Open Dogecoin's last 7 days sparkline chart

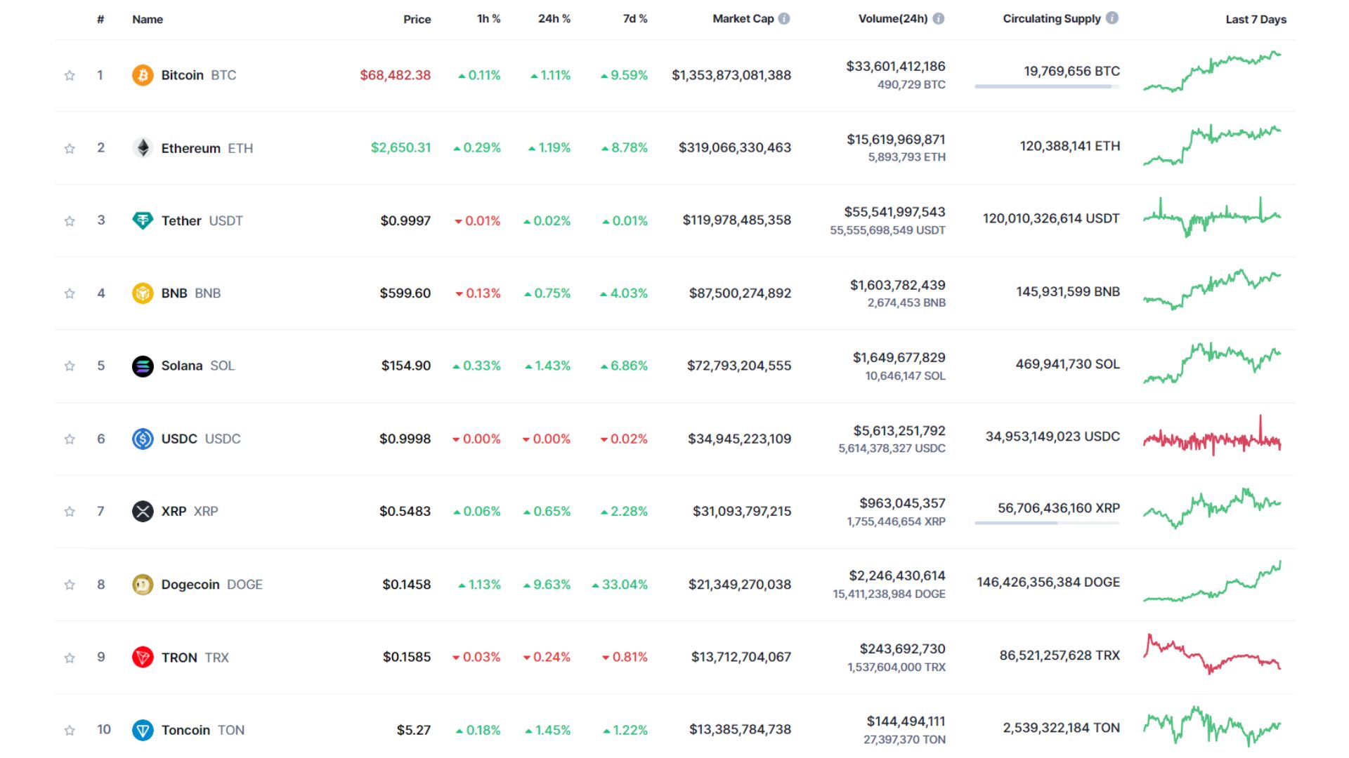[x=1212, y=584]
